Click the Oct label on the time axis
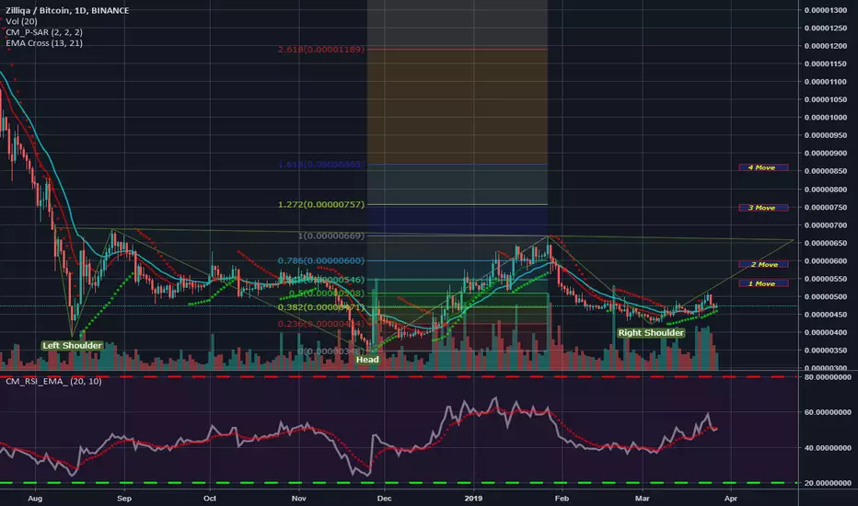 pos(210,499)
